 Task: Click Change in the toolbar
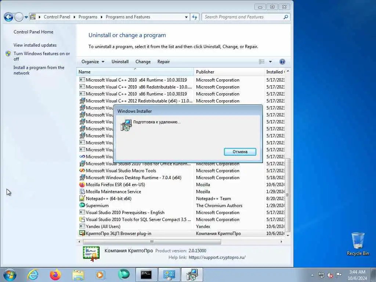143,62
